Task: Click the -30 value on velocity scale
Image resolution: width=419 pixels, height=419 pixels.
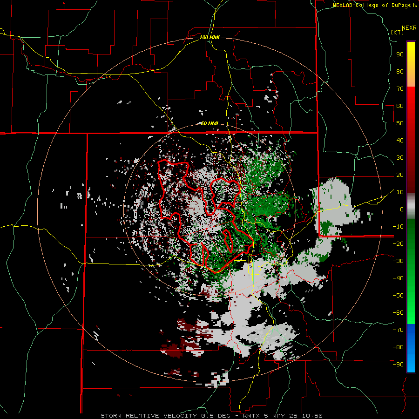Action: tap(398, 261)
